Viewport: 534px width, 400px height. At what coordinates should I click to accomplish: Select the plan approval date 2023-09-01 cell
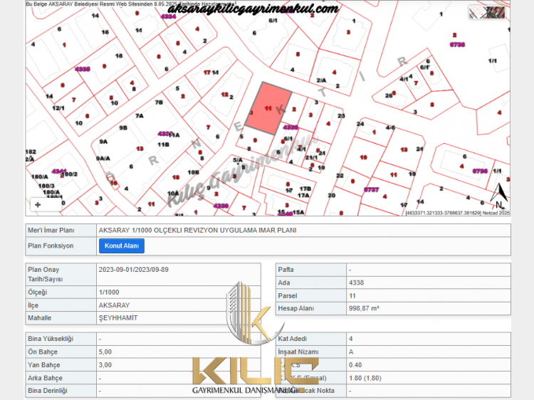134,269
